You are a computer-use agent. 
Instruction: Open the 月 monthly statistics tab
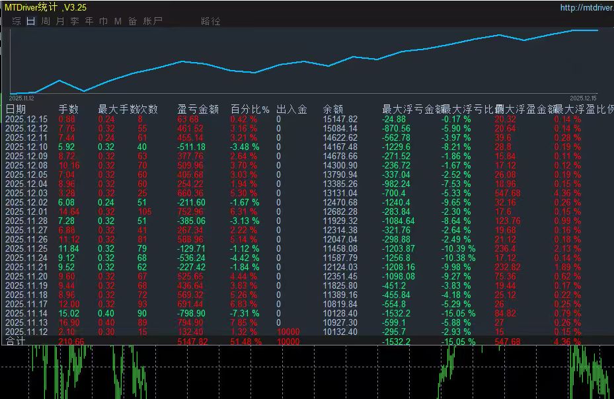[60, 21]
